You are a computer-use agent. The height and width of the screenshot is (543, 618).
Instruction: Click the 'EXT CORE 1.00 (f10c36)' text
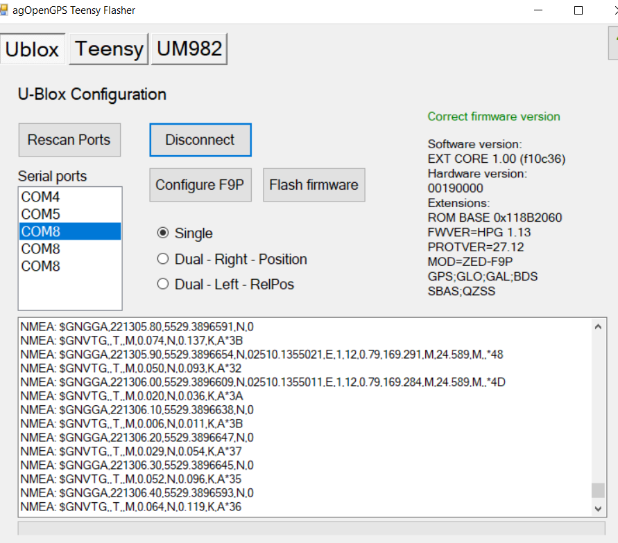tap(497, 159)
